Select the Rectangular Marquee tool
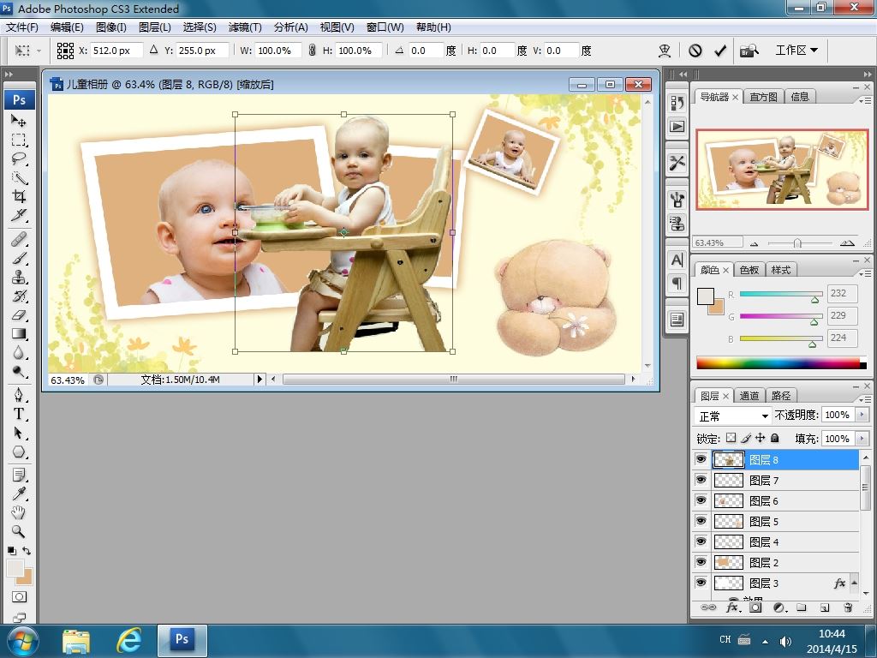The width and height of the screenshot is (877, 658). coord(19,140)
